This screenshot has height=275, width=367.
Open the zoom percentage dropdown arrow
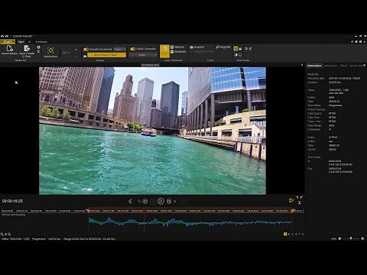pos(76,50)
